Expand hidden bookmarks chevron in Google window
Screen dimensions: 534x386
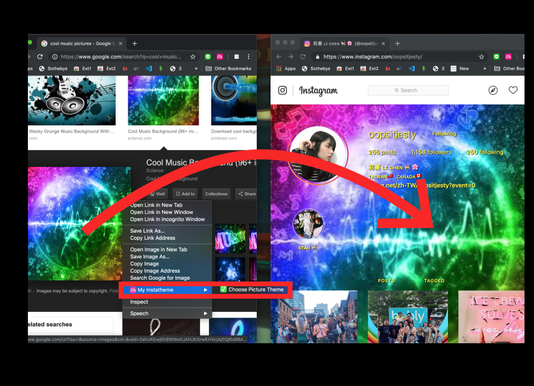pyautogui.click(x=196, y=68)
